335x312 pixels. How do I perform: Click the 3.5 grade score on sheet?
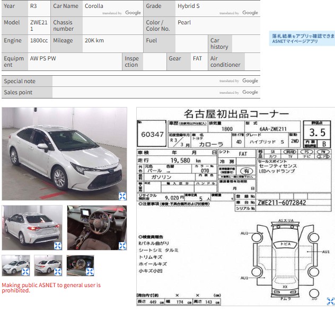click(318, 132)
